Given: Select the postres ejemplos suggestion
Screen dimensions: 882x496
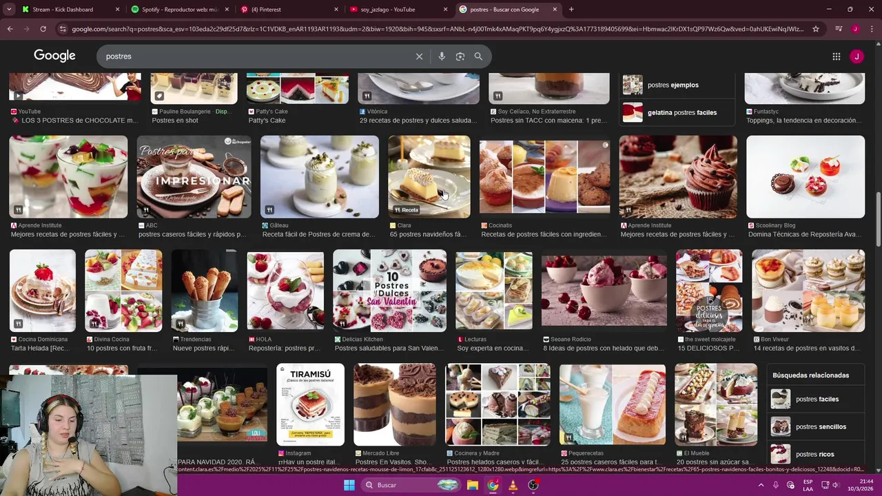Looking at the screenshot, I should [677, 85].
